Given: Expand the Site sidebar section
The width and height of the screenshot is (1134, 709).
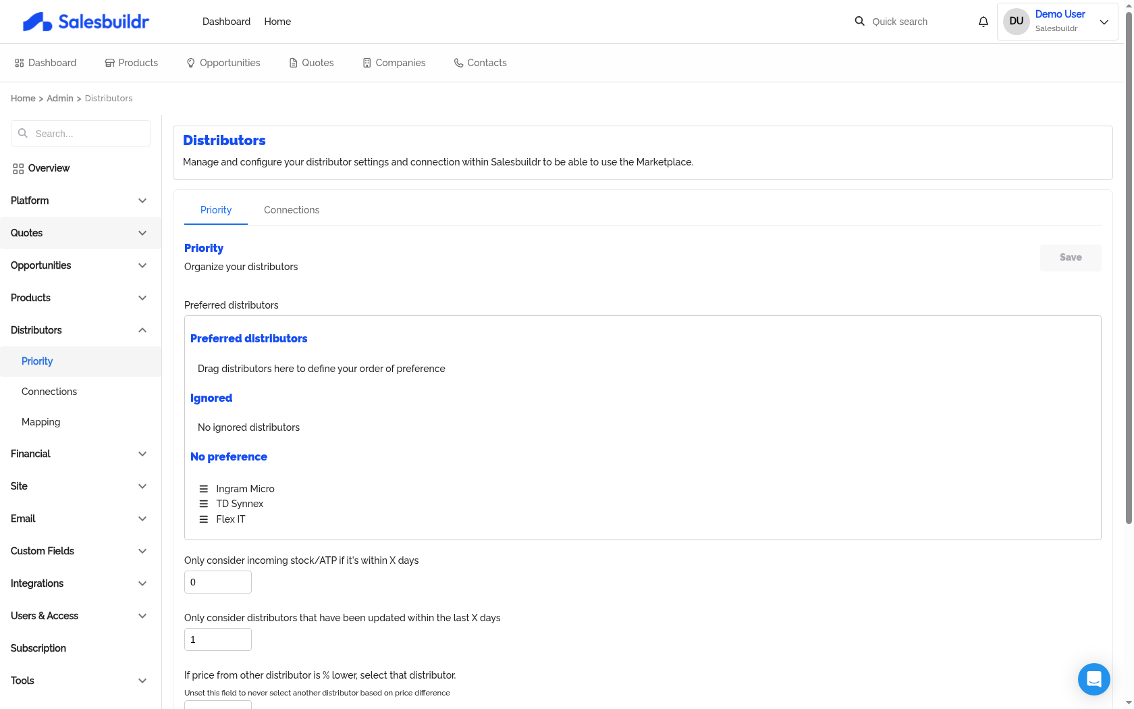Looking at the screenshot, I should click(80, 486).
